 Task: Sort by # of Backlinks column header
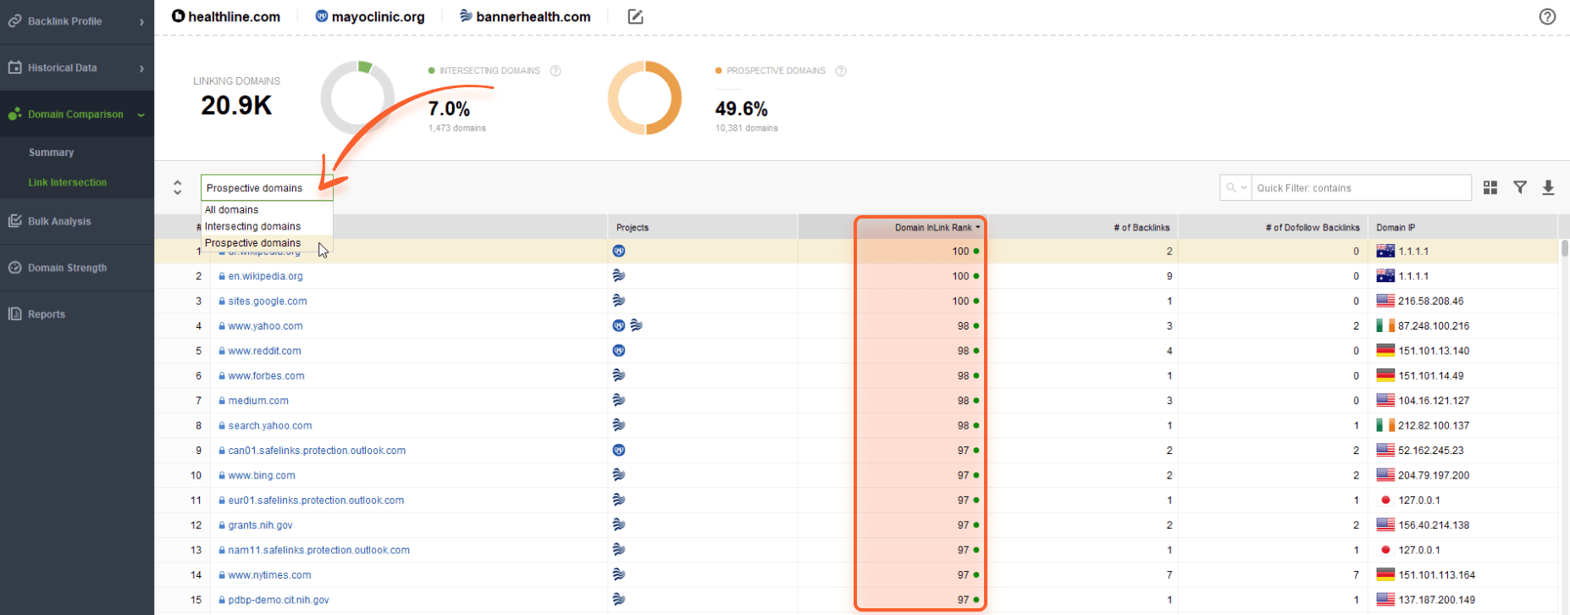point(1082,227)
